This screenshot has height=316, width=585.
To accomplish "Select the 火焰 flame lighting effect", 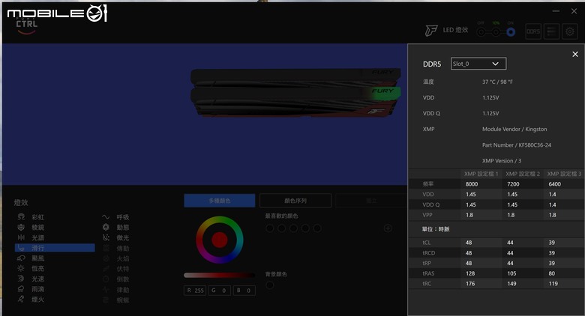I will [116, 258].
